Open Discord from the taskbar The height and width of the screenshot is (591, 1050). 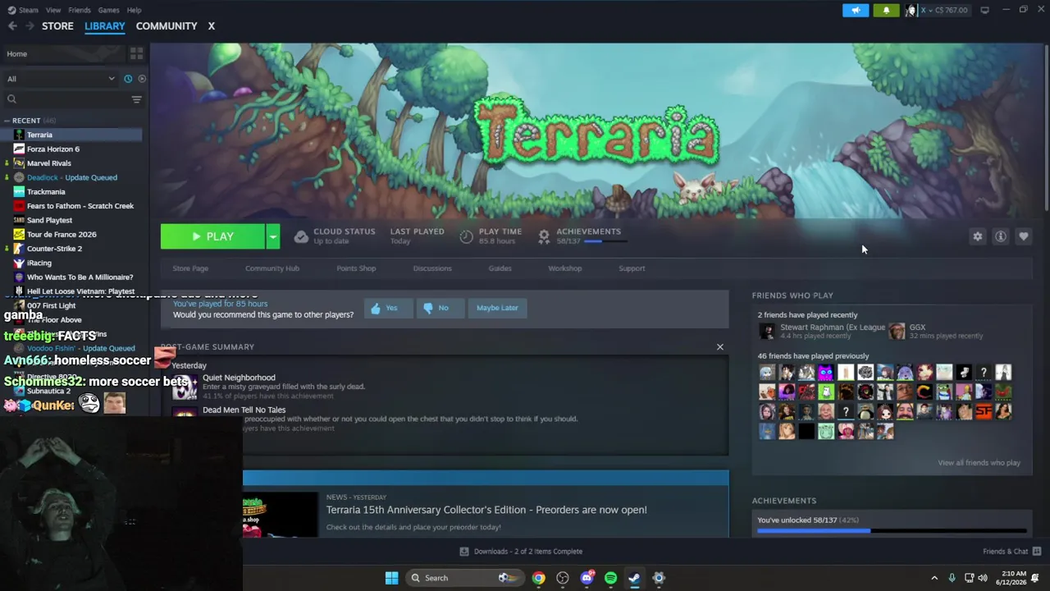[587, 578]
